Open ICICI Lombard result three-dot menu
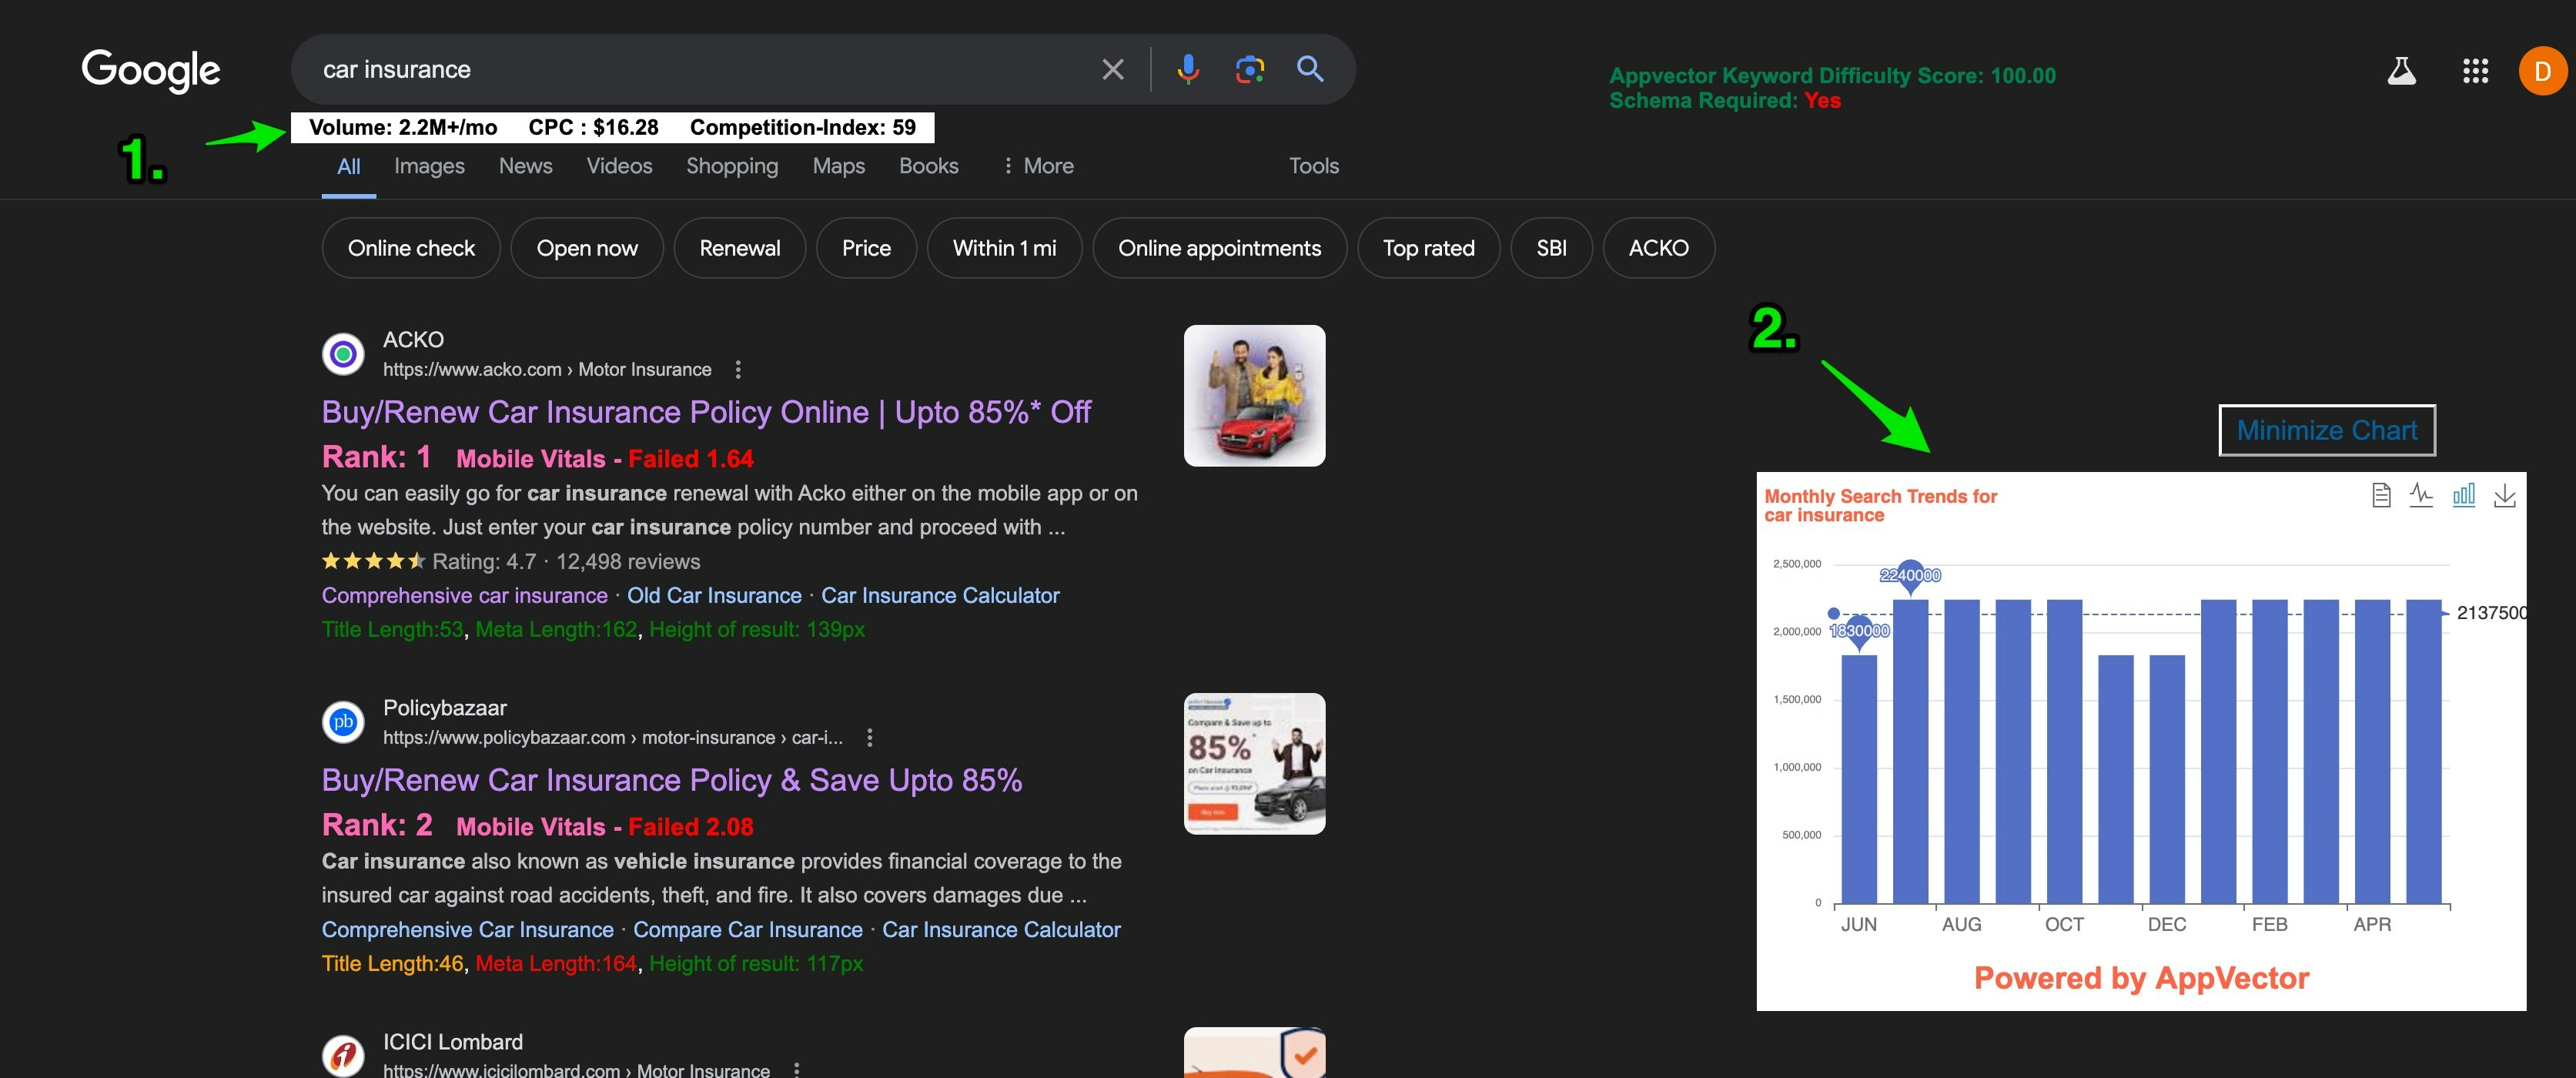 point(796,1069)
